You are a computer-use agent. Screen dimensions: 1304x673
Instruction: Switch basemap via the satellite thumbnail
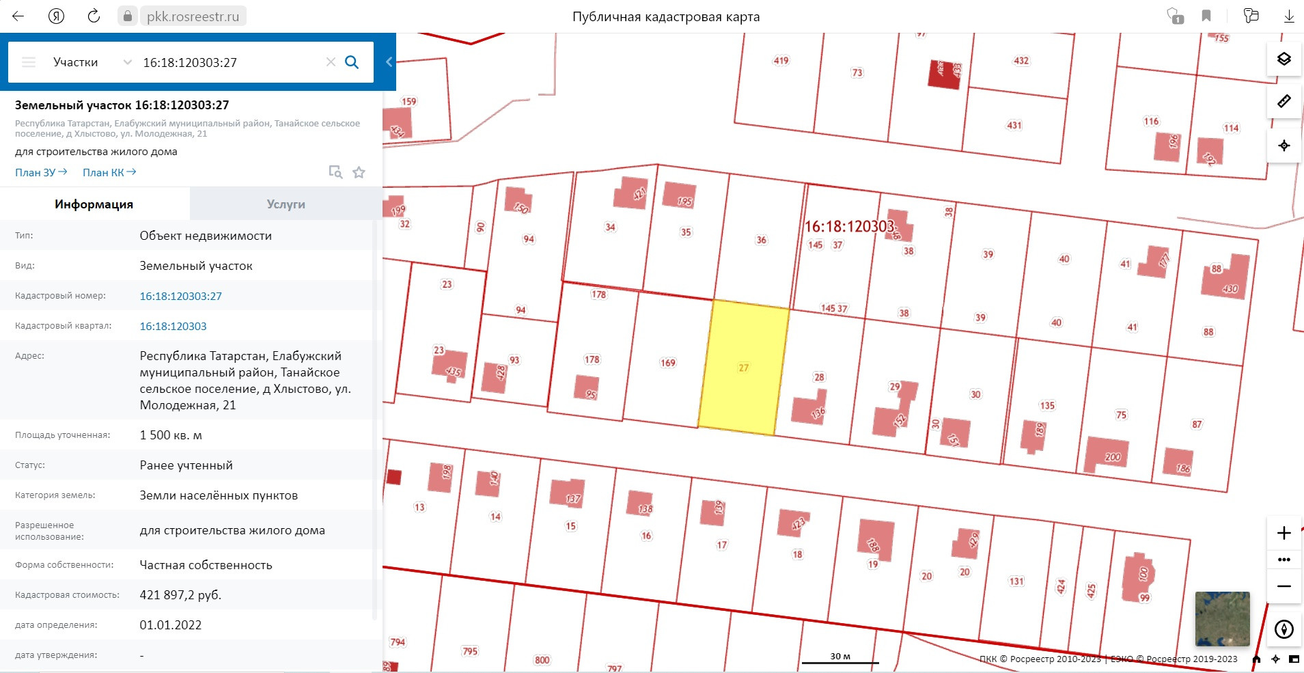coord(1223,618)
